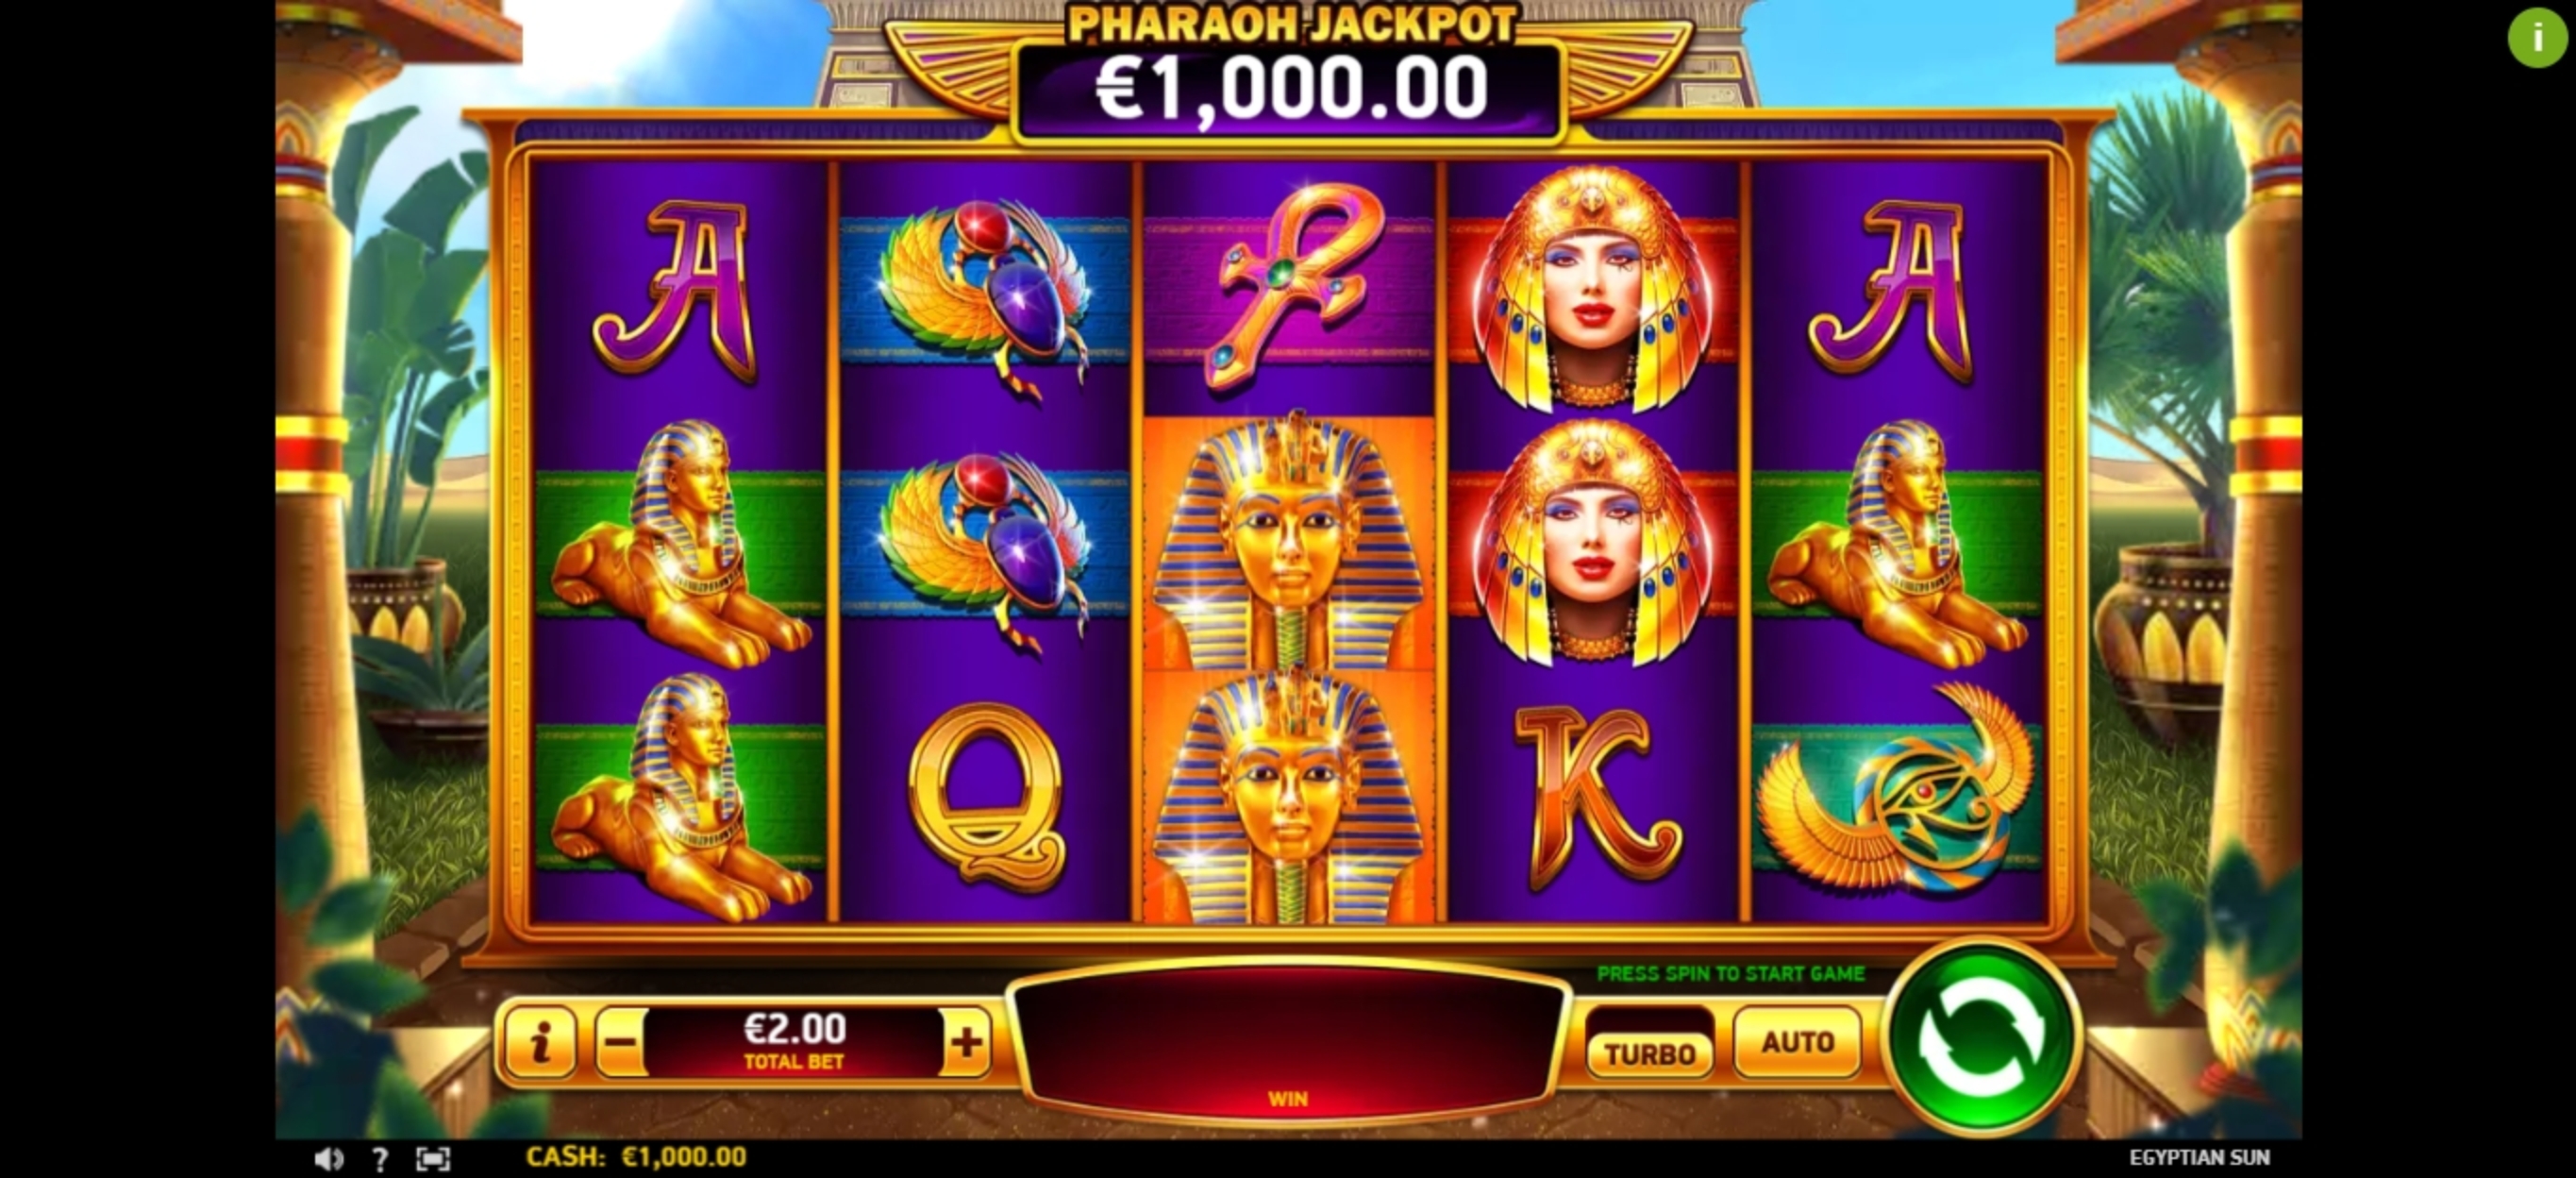
Task: Click the top Cleopatra symbol on reel four
Action: pos(1593,287)
